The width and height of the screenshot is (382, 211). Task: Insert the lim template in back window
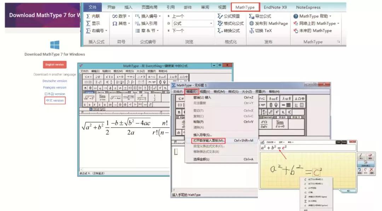pos(102,98)
